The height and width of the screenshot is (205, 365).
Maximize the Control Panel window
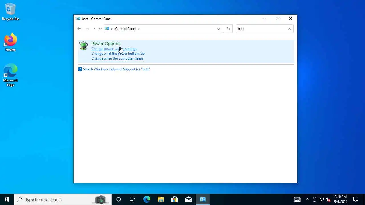point(277,19)
